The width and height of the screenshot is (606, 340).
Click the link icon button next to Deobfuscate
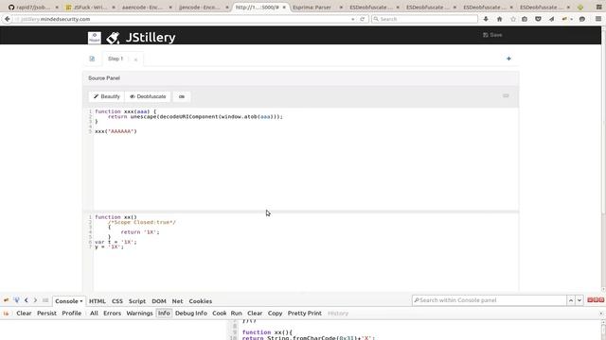click(x=182, y=96)
